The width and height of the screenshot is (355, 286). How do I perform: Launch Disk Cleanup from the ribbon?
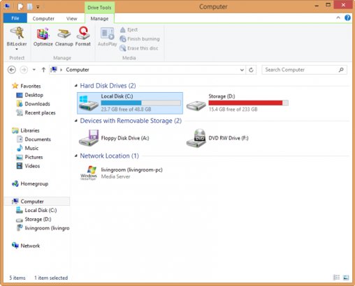[64, 37]
